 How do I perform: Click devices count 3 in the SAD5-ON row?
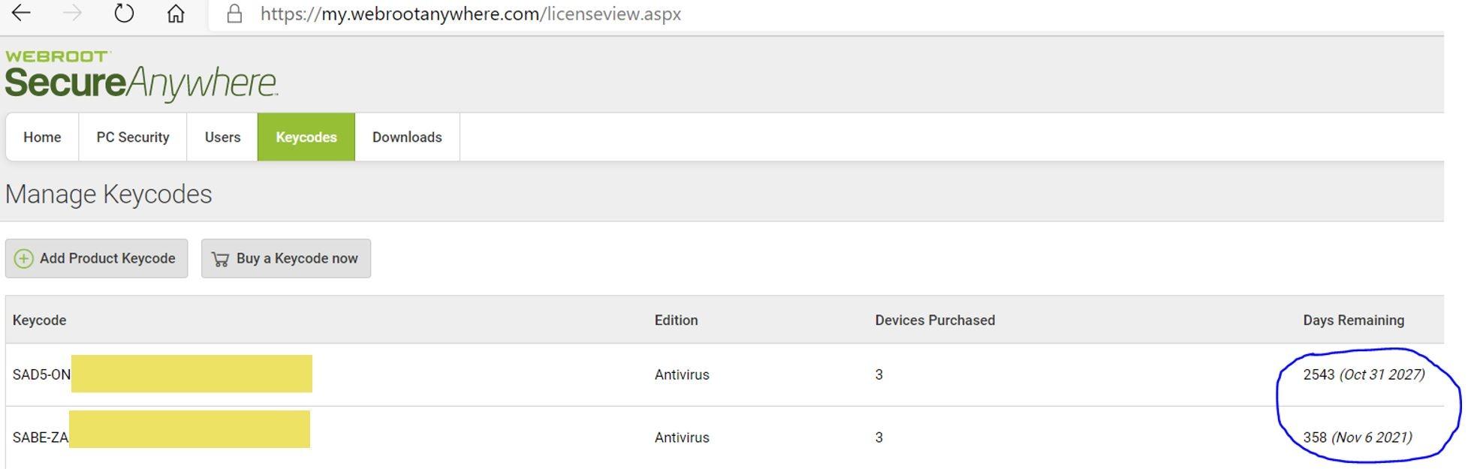[x=879, y=374]
